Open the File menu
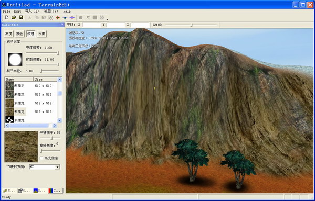Image resolution: width=315 pixels, height=201 pixels. point(6,12)
